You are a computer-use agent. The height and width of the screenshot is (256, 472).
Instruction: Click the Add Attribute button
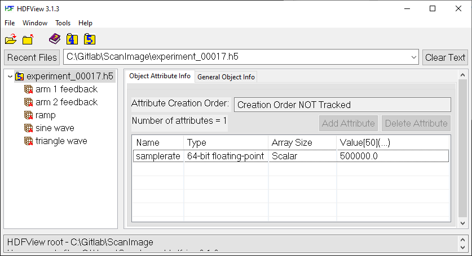click(x=349, y=123)
